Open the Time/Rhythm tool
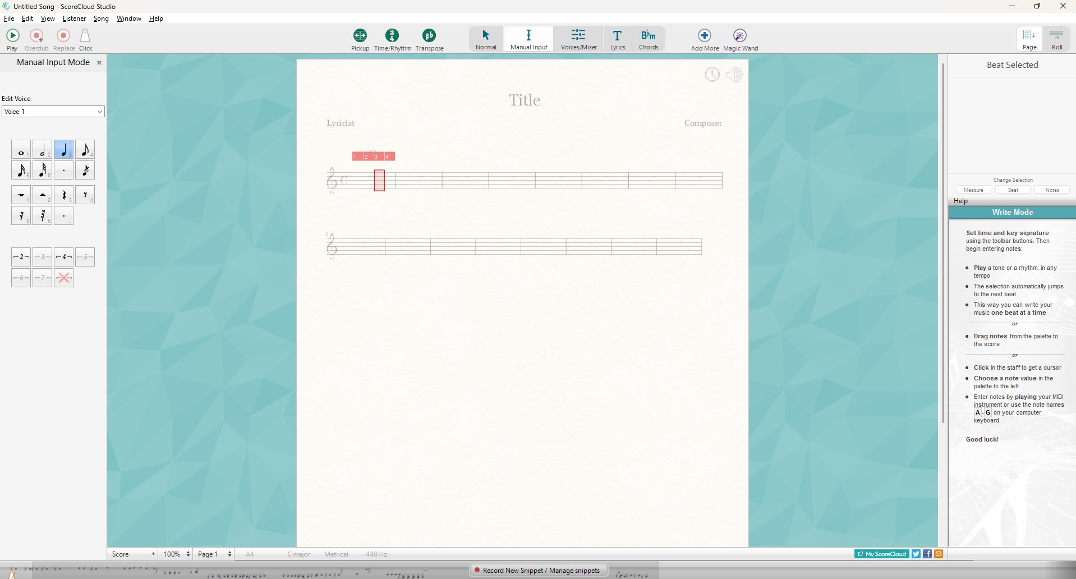 point(392,40)
